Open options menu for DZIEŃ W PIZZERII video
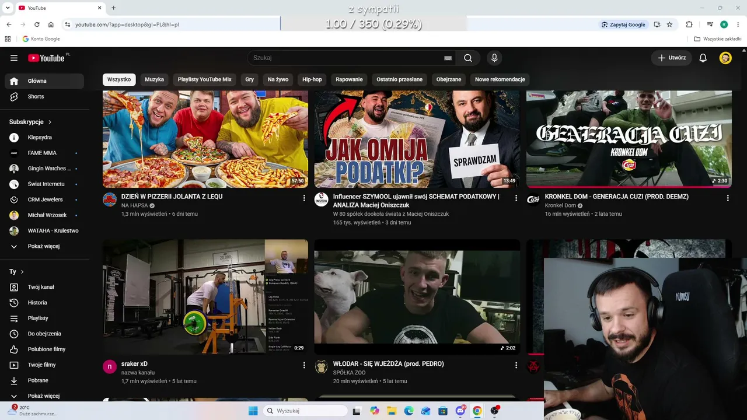 [304, 198]
